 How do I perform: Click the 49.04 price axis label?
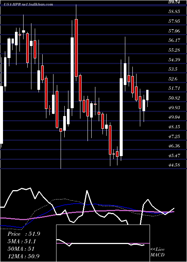click(175, 117)
